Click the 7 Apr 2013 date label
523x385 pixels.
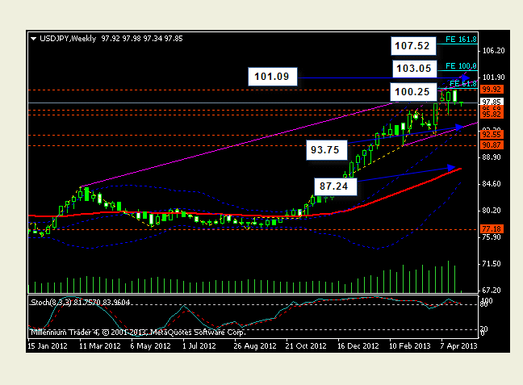[458, 345]
